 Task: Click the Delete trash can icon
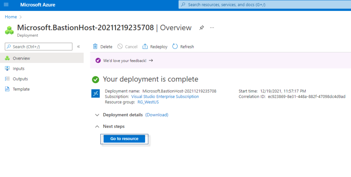coord(95,46)
